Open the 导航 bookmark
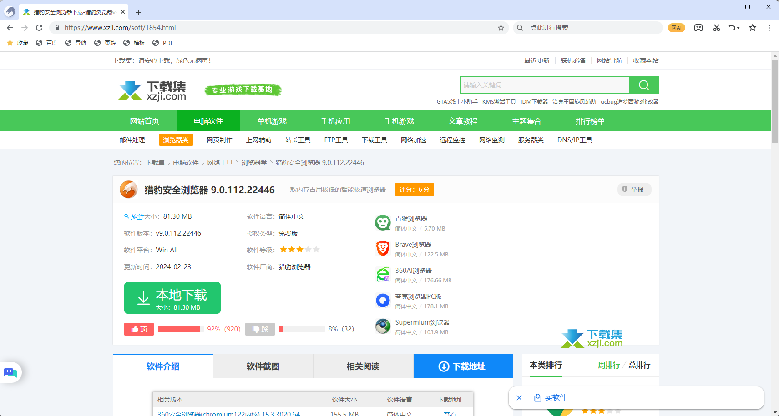The image size is (779, 416). coord(76,43)
